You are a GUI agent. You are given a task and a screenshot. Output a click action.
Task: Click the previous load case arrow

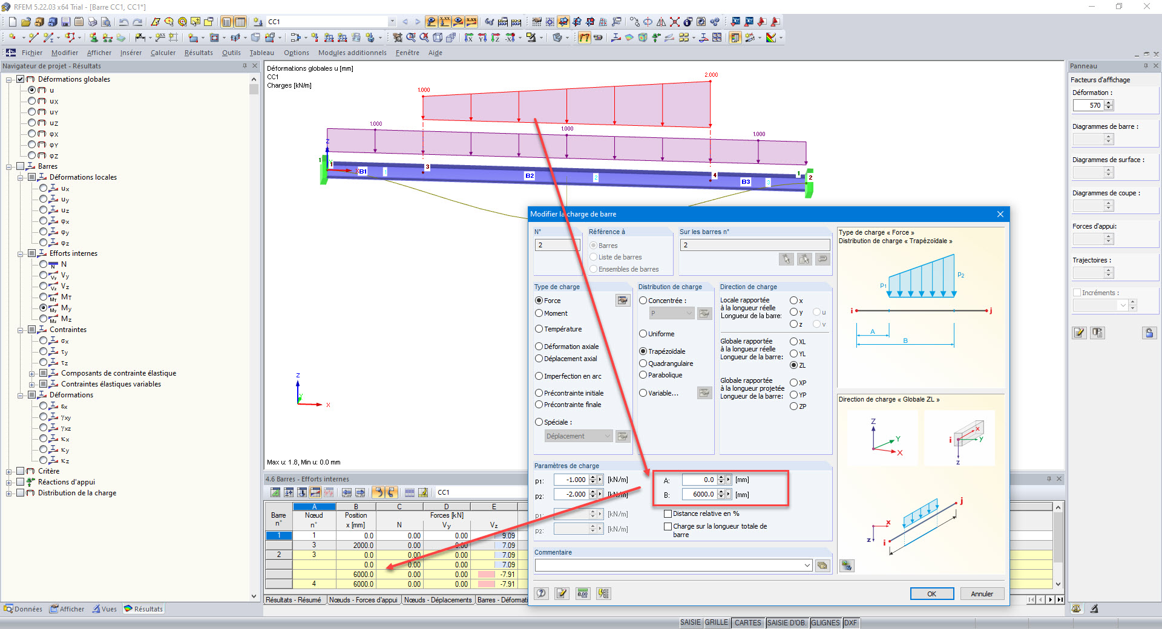[x=405, y=22]
